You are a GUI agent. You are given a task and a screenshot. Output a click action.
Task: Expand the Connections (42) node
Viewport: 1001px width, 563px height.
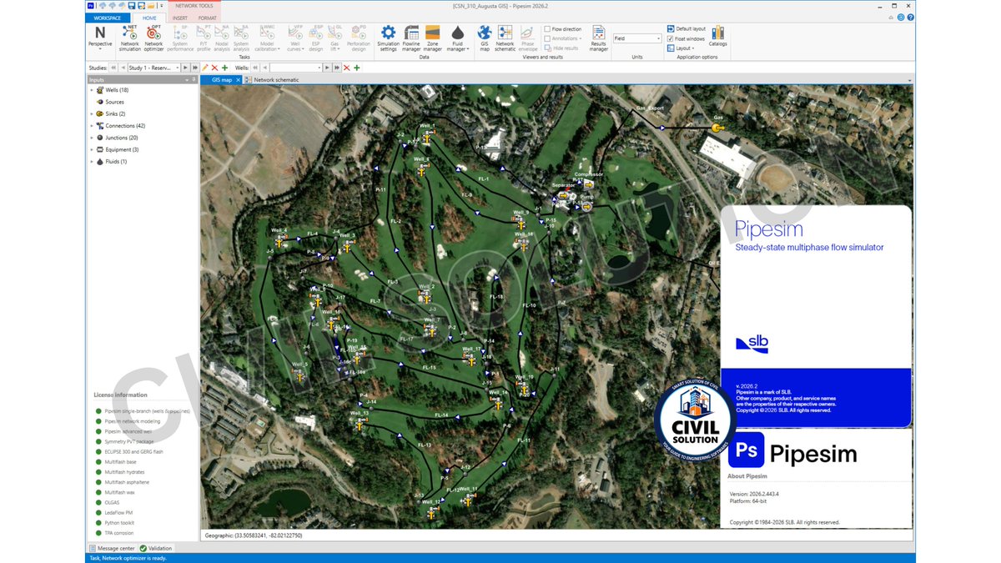click(92, 126)
